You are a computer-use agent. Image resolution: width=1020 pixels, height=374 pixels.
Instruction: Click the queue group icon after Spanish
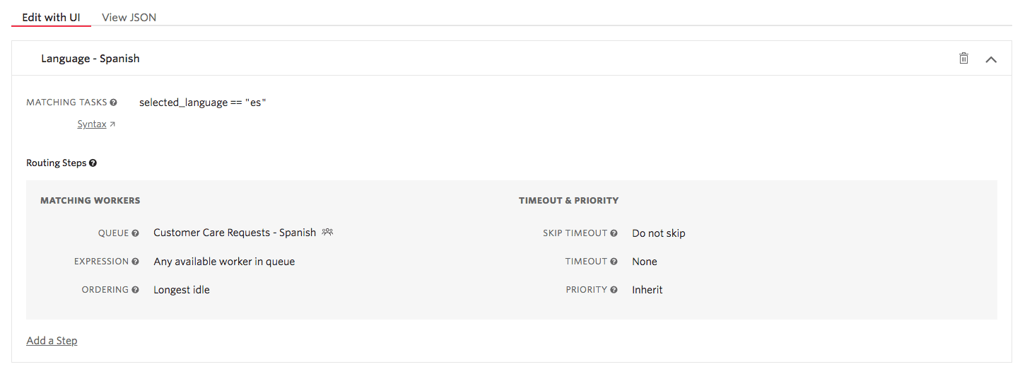327,232
